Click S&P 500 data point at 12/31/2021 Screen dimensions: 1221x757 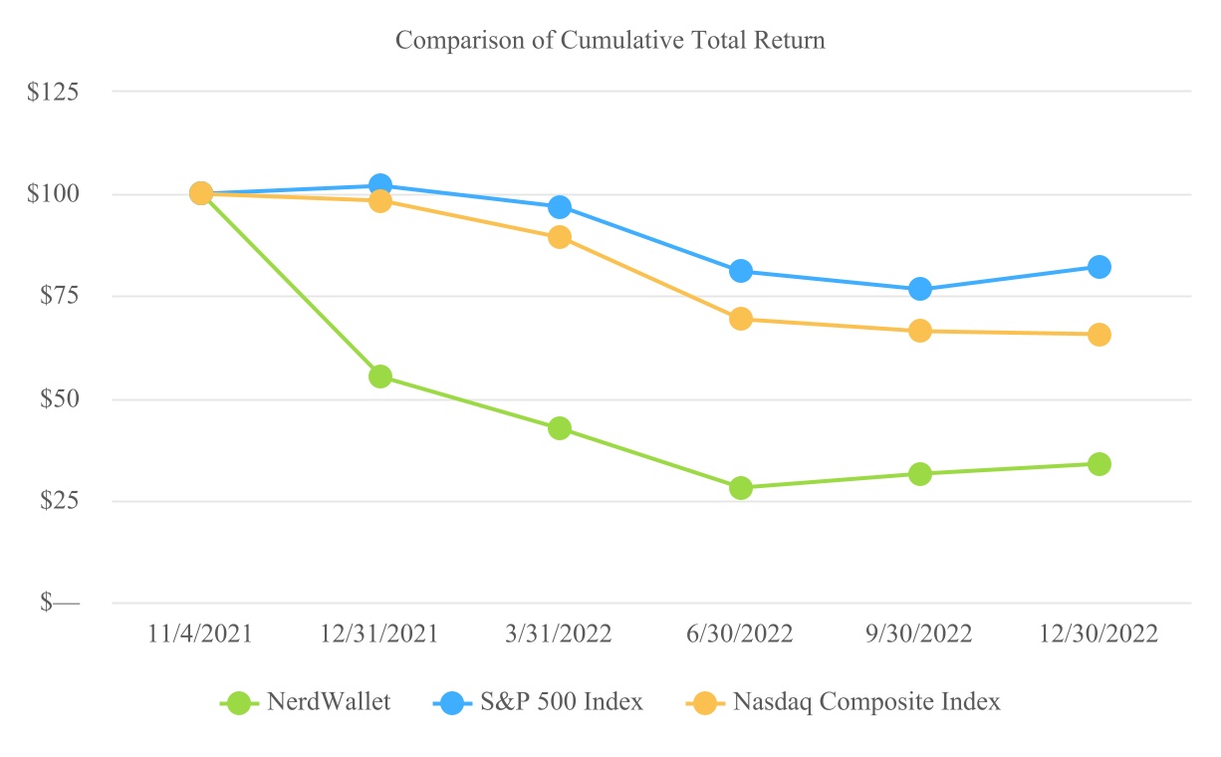(x=380, y=185)
